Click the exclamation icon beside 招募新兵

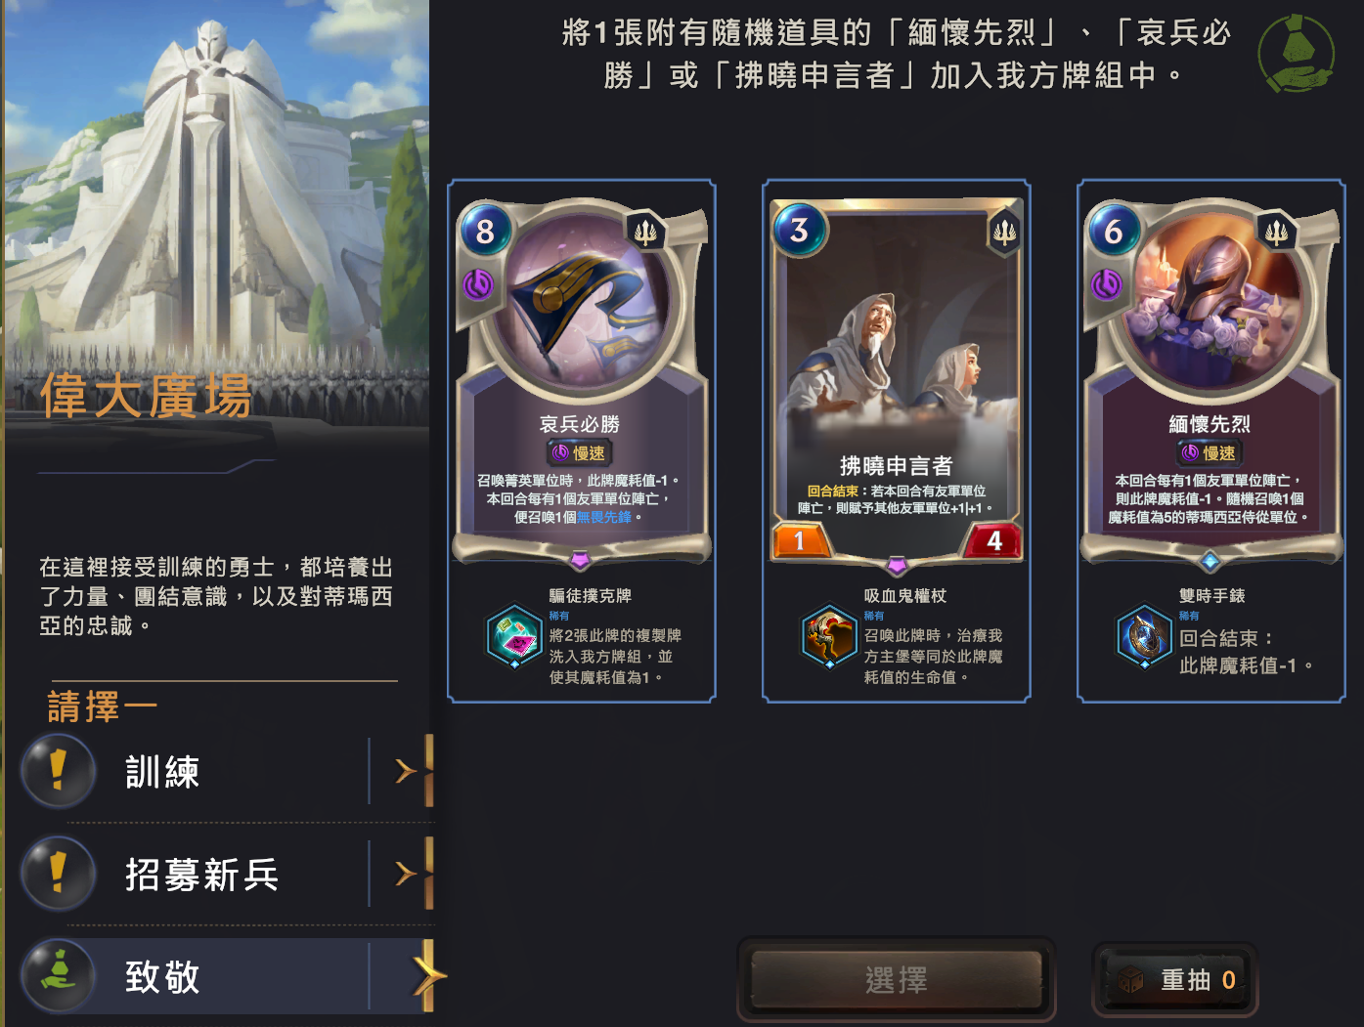click(58, 873)
